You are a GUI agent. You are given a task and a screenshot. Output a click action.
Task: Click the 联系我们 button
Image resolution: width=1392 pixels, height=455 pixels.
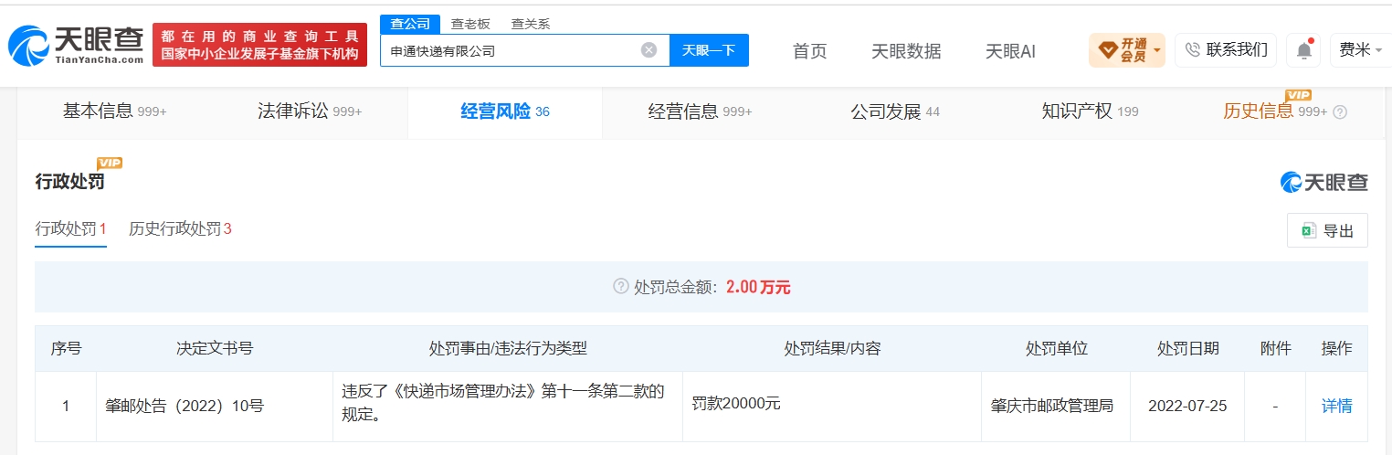tap(1226, 50)
